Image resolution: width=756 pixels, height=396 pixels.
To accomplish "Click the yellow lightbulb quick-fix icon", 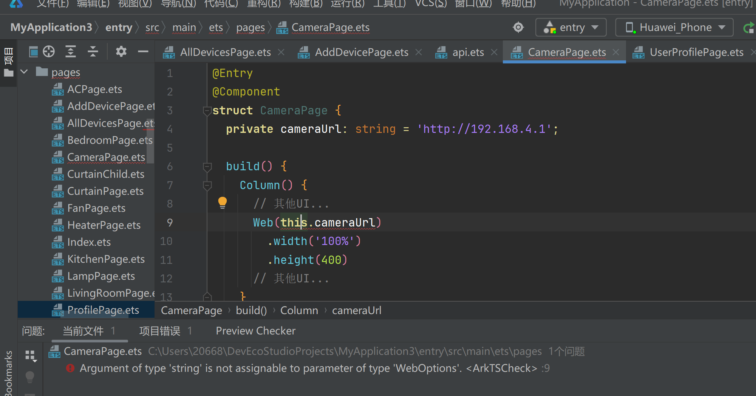I will (x=223, y=203).
